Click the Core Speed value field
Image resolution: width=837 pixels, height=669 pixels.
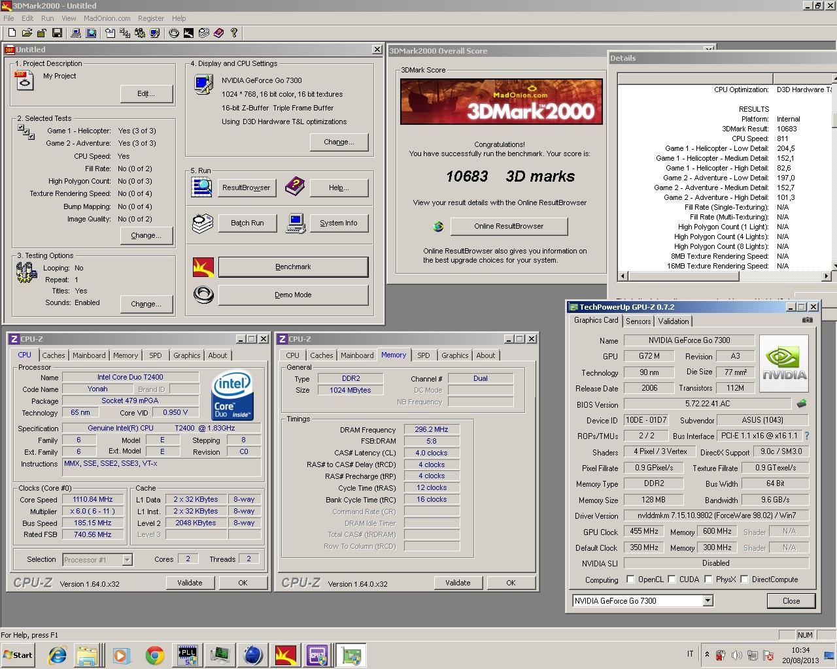[92, 499]
